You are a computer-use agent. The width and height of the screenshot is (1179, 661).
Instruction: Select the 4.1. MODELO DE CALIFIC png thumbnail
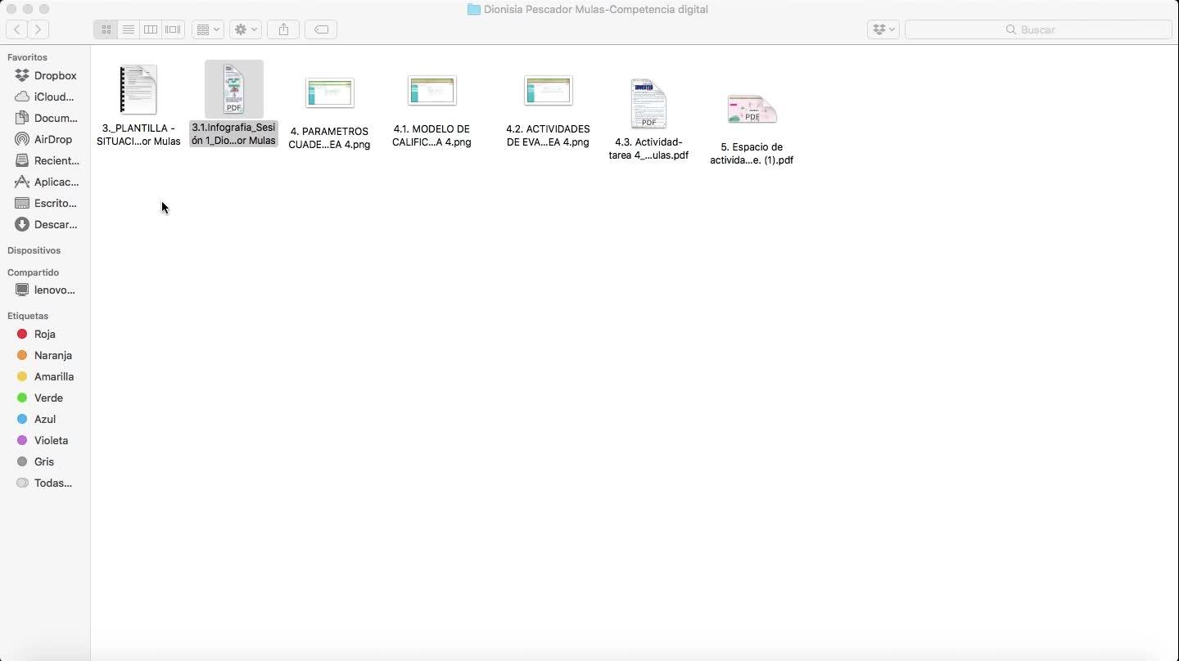click(x=432, y=91)
